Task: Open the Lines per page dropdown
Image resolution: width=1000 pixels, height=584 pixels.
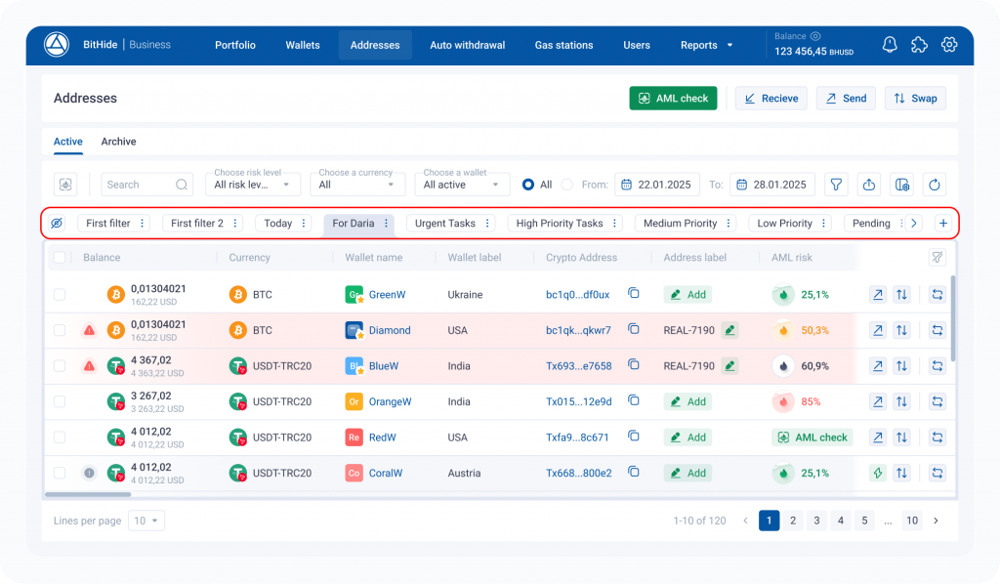Action: pyautogui.click(x=147, y=521)
